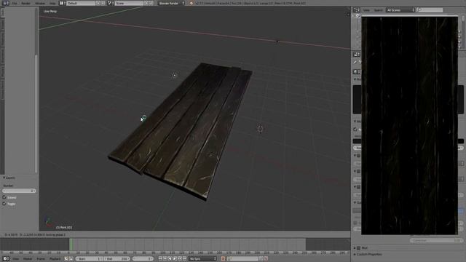The image size is (466, 262).
Task: Click the Start frame field
Action: point(89,259)
